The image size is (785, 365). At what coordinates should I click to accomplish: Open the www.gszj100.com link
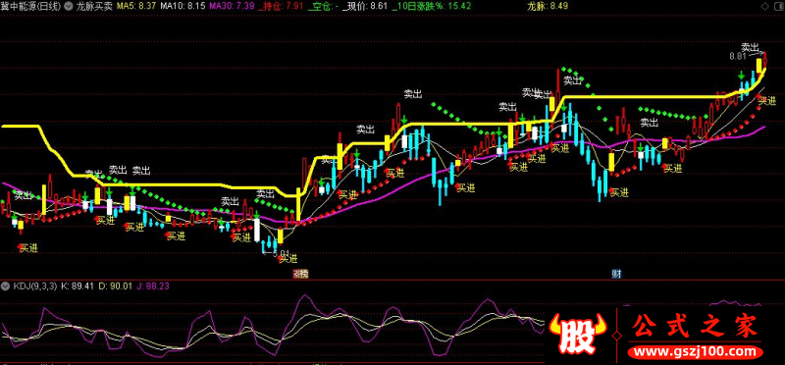point(696,352)
